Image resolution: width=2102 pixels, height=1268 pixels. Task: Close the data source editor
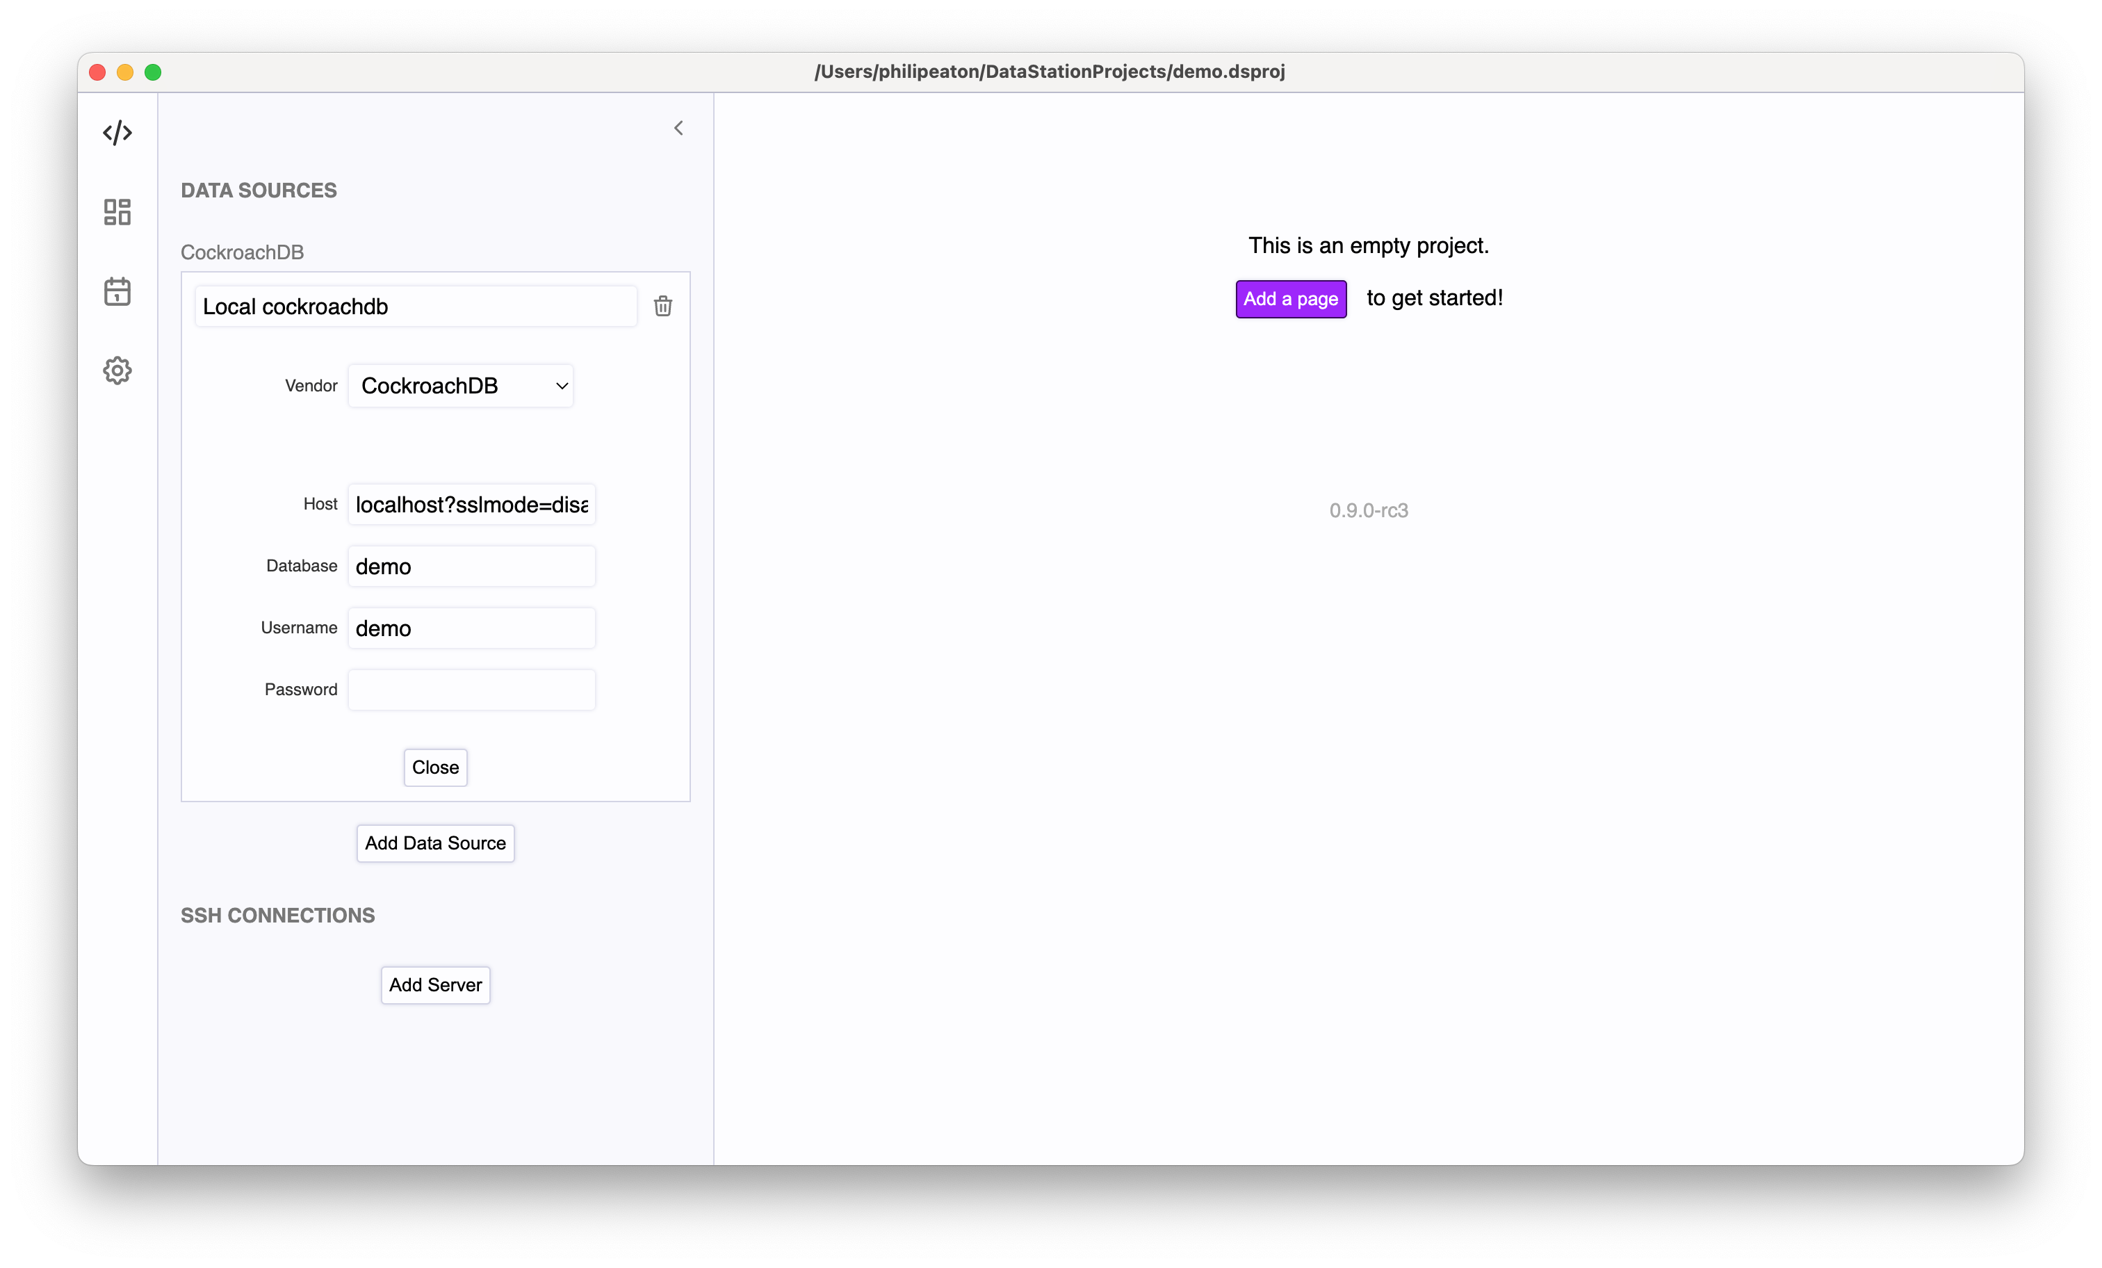(435, 767)
